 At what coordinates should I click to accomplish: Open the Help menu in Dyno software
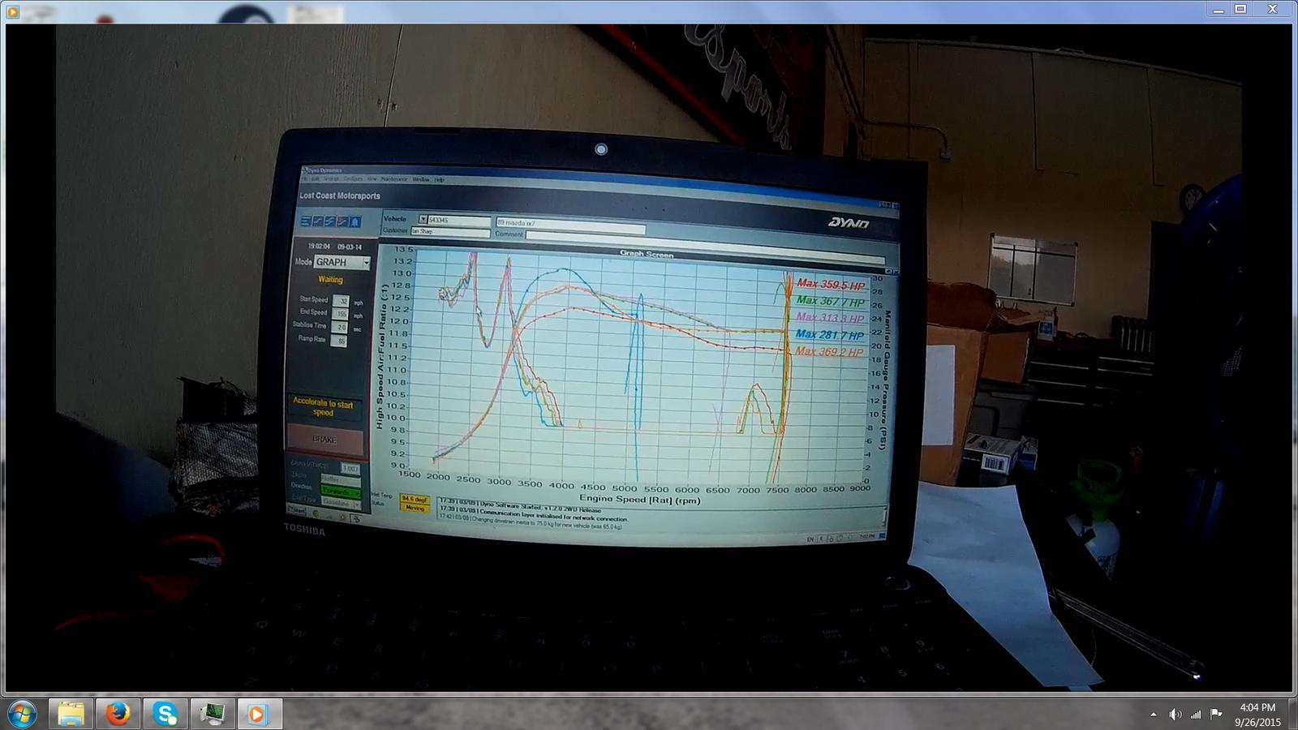439,179
